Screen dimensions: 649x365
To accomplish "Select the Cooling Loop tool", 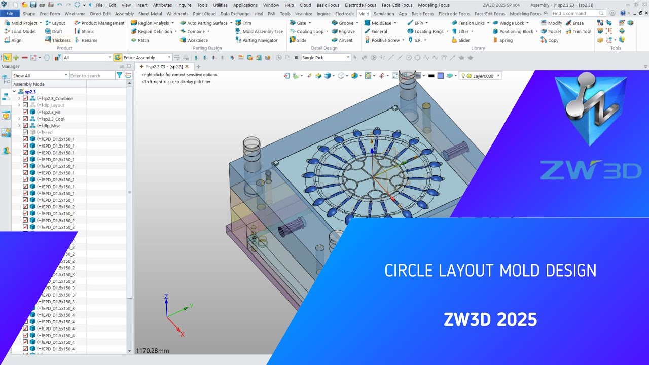I will tap(309, 31).
